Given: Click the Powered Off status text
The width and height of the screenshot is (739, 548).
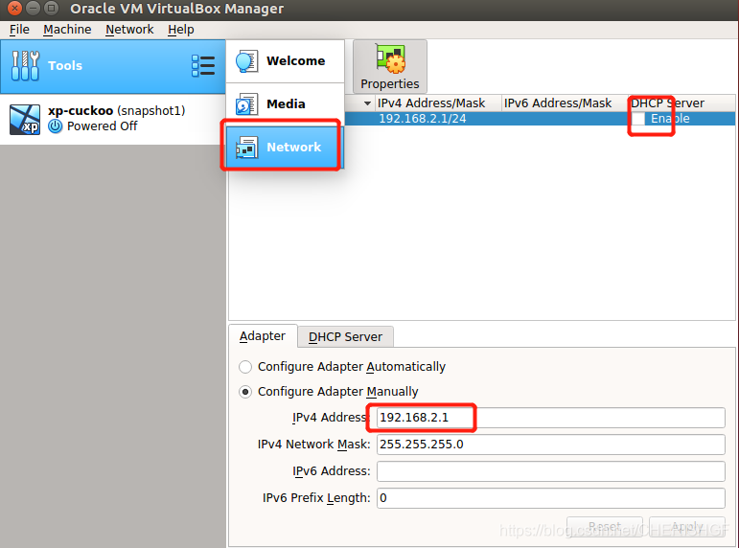Looking at the screenshot, I should point(103,126).
